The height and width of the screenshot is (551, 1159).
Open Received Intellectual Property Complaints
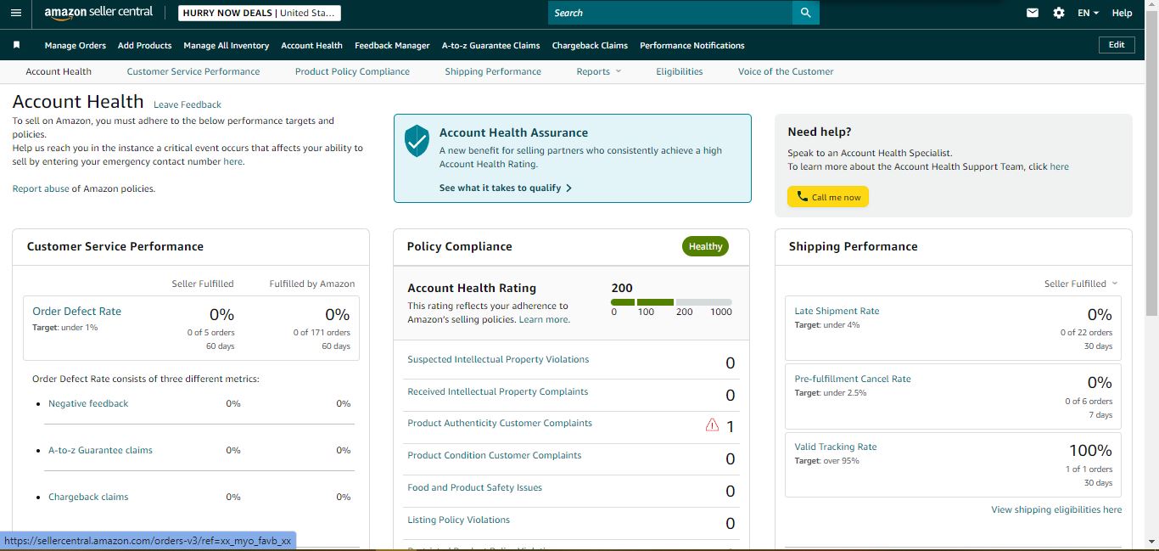pos(497,391)
